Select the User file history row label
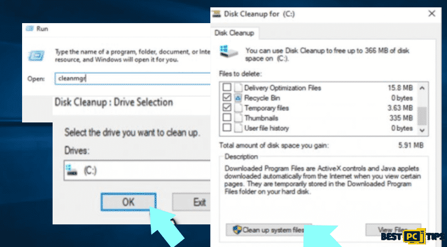 pos(267,128)
